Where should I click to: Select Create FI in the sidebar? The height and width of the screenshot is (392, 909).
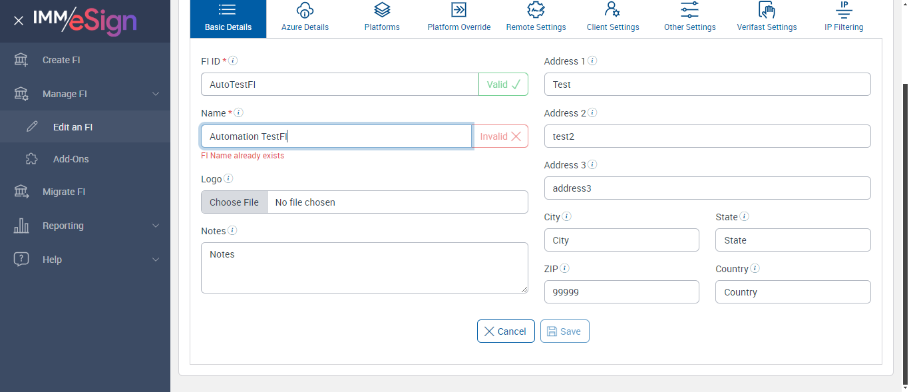point(85,60)
